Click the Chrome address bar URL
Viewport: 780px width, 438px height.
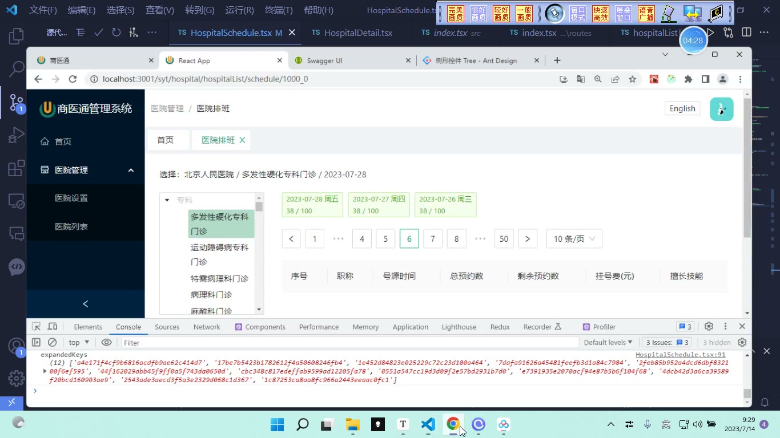point(205,79)
